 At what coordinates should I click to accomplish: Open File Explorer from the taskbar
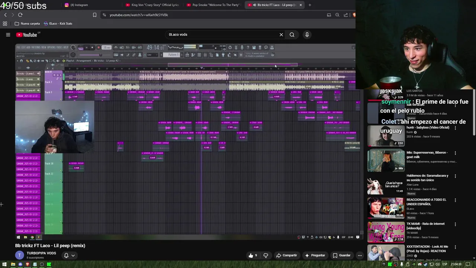[13, 264]
